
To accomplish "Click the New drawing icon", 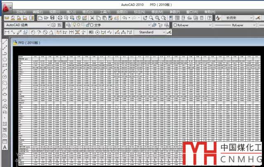I will (x=40, y=18).
